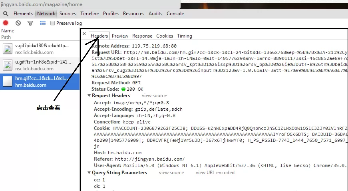Click the Host value hm.baidu.com in headers
The height and width of the screenshot is (191, 348).
point(125,153)
